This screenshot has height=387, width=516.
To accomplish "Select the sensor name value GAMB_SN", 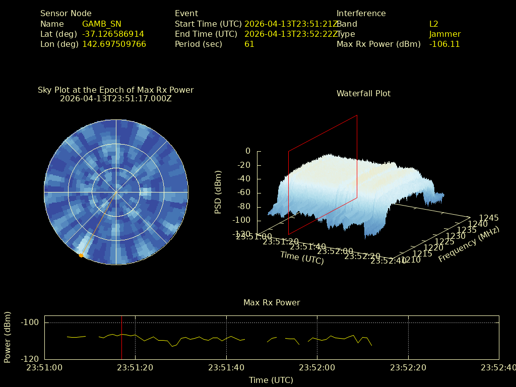I will (101, 24).
